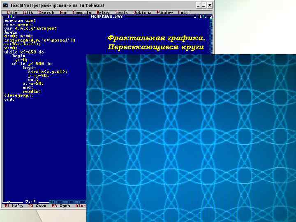
Task: Click F2 Save in status bar
Action: click(x=37, y=206)
